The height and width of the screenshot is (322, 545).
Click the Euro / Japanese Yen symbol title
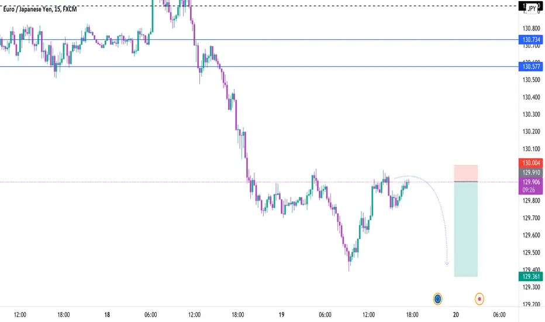click(40, 9)
